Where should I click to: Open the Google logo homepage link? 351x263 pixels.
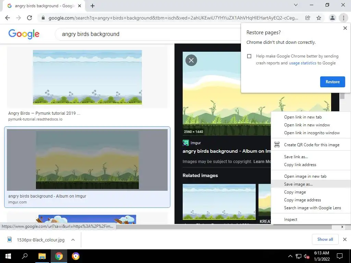(x=24, y=34)
